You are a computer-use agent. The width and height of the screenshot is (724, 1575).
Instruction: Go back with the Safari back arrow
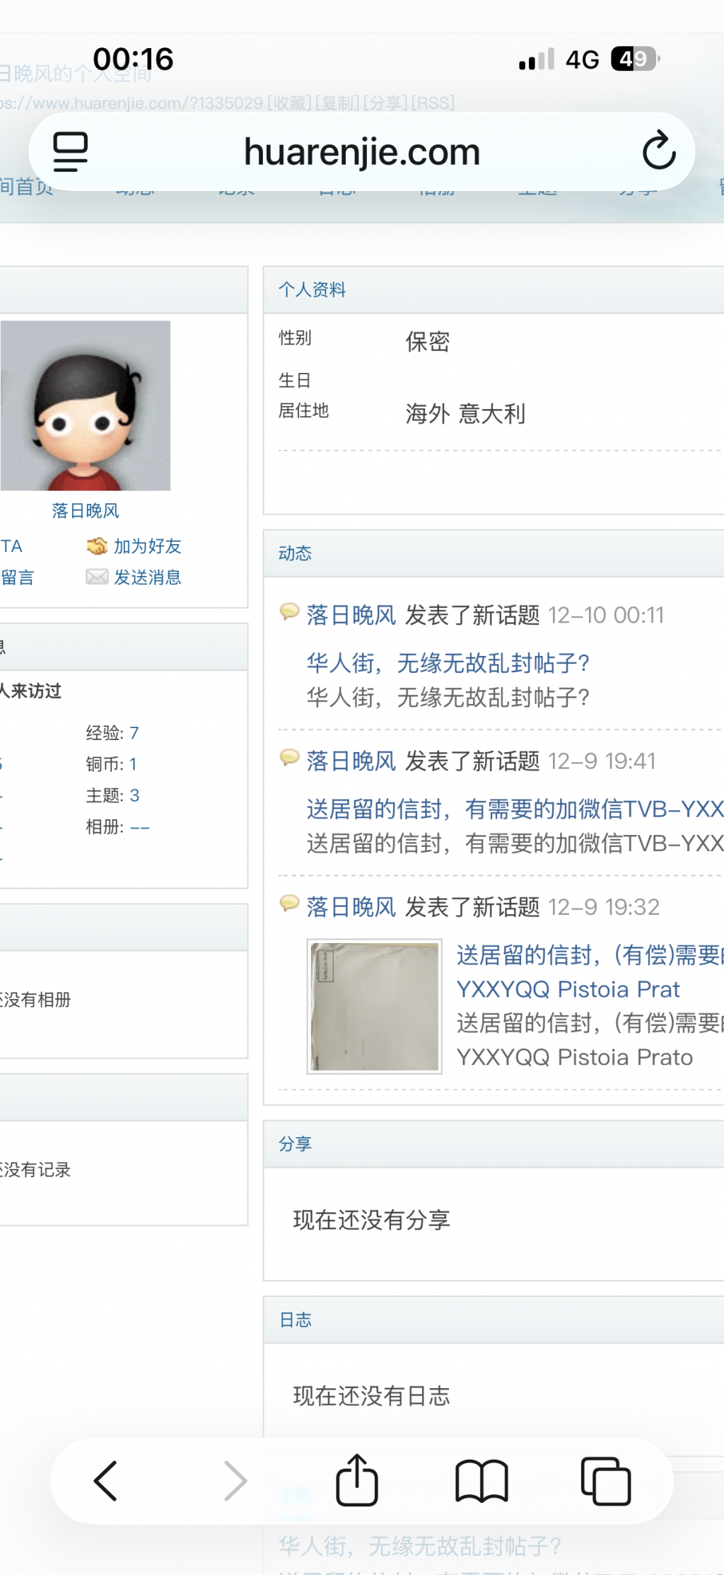pos(105,1481)
